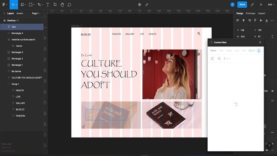Image resolution: width=277 pixels, height=156 pixels.
Task: Align top icon in Design panel
Action: (x=255, y=20)
